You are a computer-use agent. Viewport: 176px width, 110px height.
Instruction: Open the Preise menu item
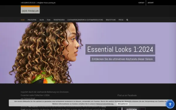(121, 20)
